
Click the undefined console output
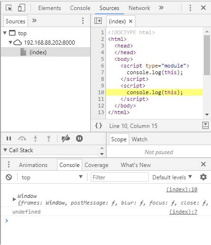pyautogui.click(x=27, y=212)
